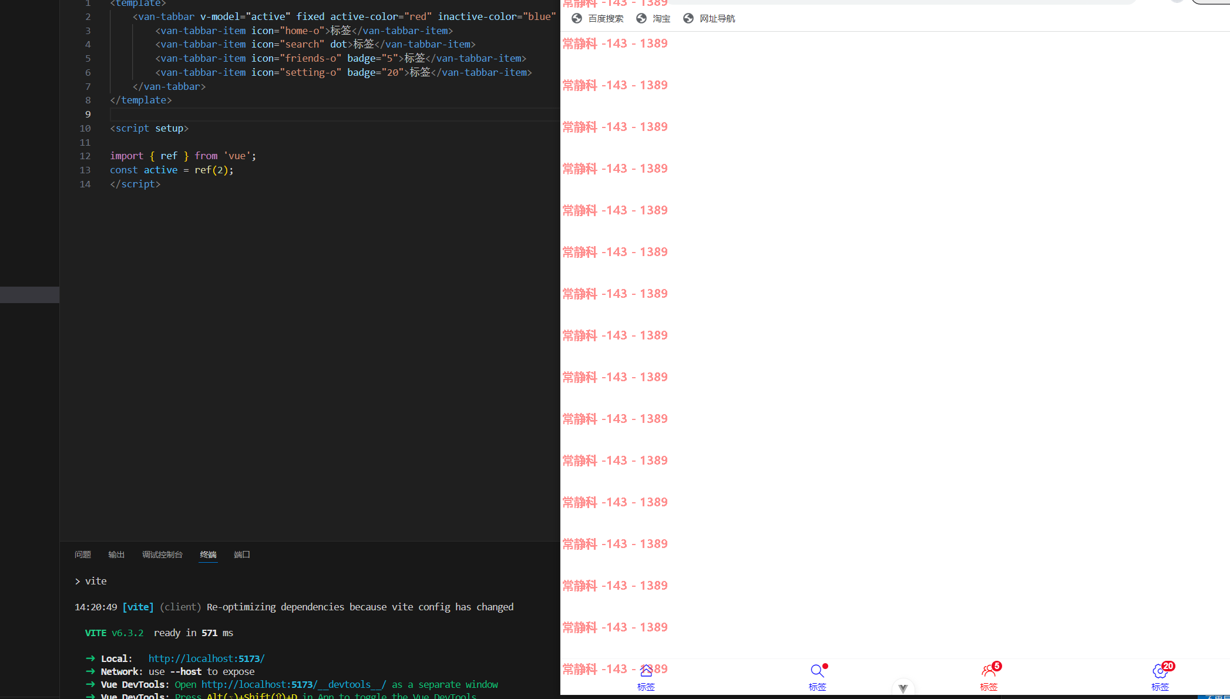Viewport: 1230px width, 699px height.
Task: Open the 网址导航 bookmark
Action: [x=710, y=19]
